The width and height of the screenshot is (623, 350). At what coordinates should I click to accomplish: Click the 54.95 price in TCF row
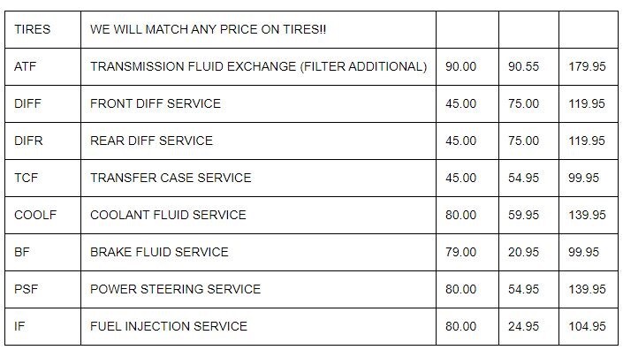tap(528, 178)
